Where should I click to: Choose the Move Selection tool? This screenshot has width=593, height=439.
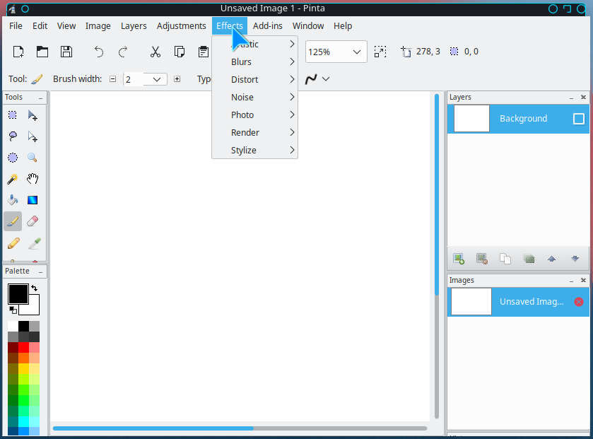click(33, 136)
